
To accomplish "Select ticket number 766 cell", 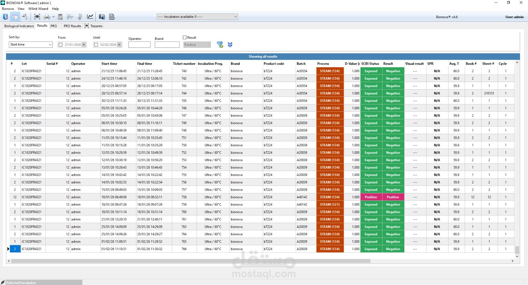I will [184, 249].
